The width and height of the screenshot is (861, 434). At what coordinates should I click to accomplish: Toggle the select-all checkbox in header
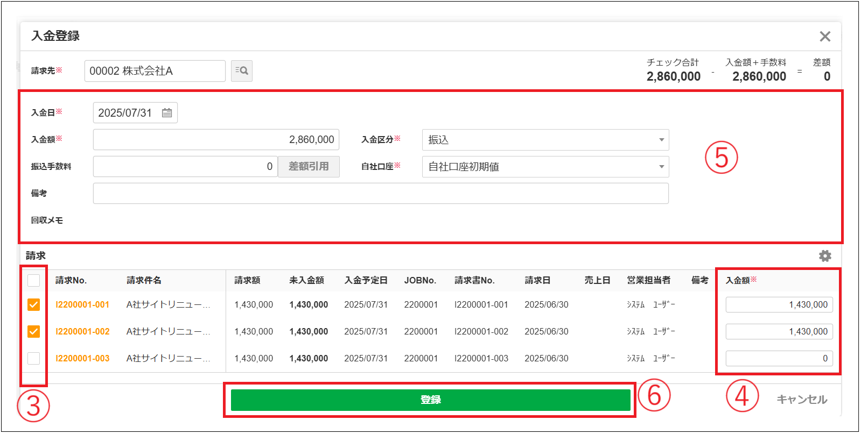click(x=33, y=280)
